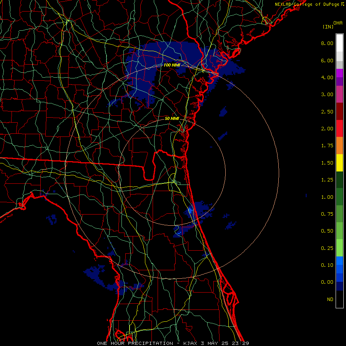
Task: Click the yellow swatch in the legend
Action: tap(339, 163)
